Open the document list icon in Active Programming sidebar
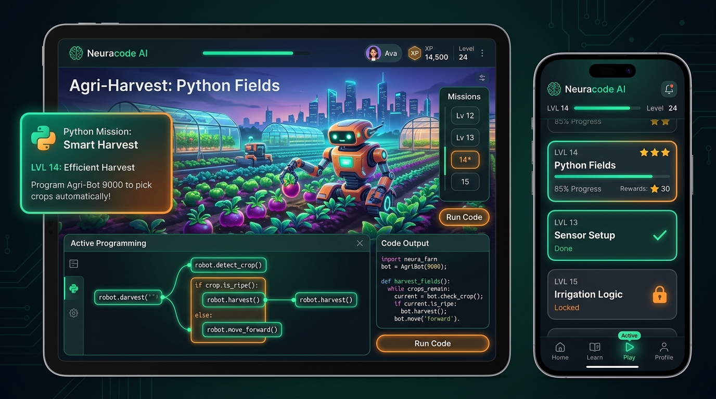716x399 pixels. coord(74,264)
